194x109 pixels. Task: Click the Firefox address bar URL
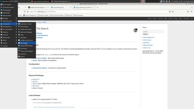point(42,12)
